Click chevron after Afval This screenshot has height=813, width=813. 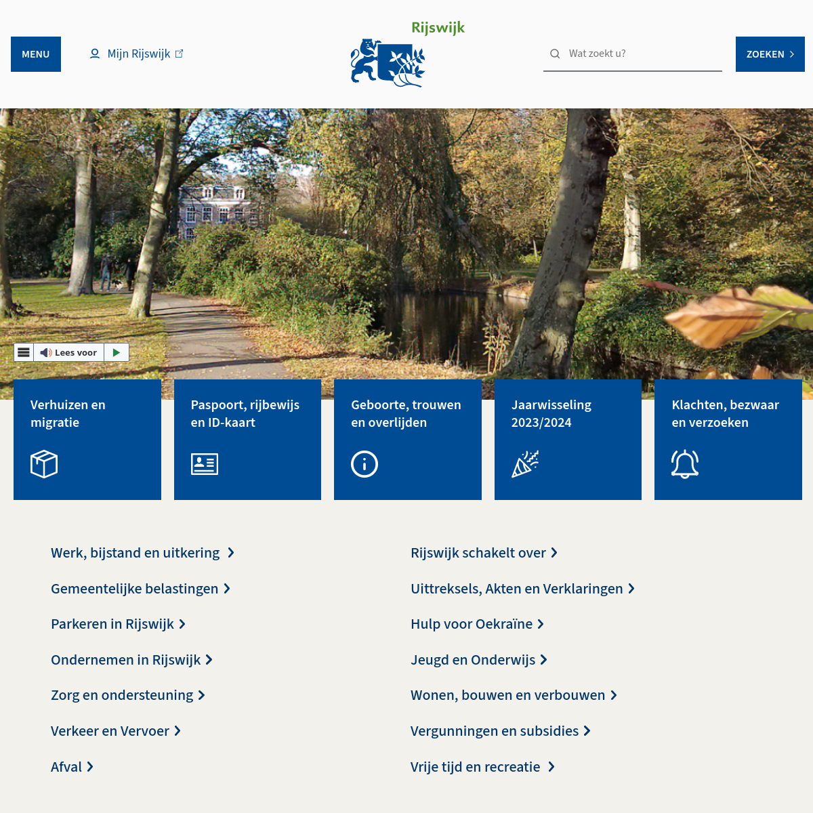[90, 767]
